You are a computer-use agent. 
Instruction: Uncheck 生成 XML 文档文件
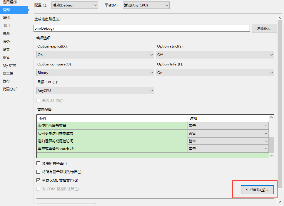(38, 180)
